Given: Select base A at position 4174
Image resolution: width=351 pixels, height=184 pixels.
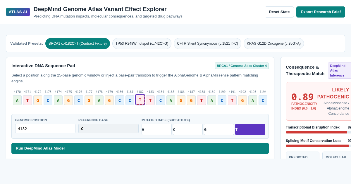Looking at the screenshot, I should coord(58,100).
